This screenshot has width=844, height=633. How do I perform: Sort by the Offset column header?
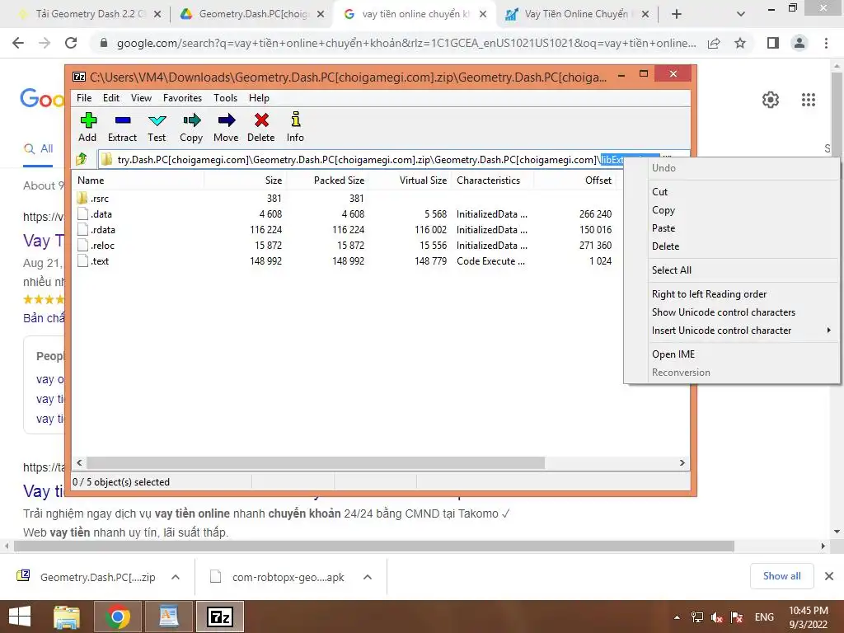pyautogui.click(x=574, y=181)
